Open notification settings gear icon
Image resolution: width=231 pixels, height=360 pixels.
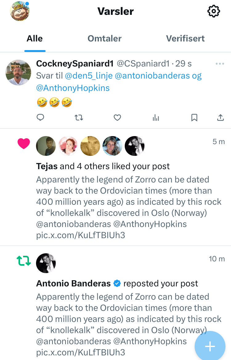click(214, 11)
